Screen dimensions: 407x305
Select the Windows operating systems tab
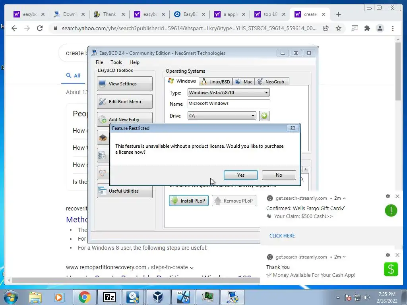click(x=182, y=81)
